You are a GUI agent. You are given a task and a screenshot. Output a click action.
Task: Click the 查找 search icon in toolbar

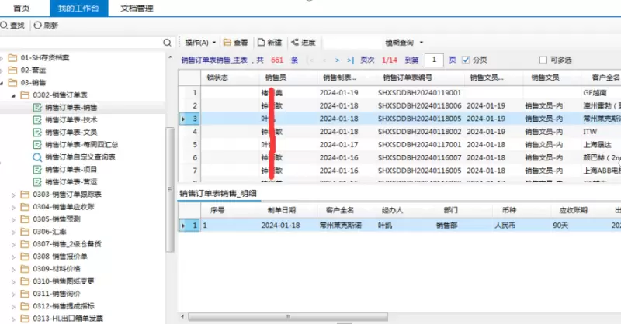pos(5,26)
